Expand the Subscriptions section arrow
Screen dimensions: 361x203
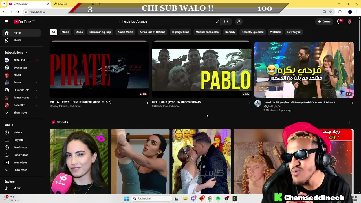(x=26, y=53)
